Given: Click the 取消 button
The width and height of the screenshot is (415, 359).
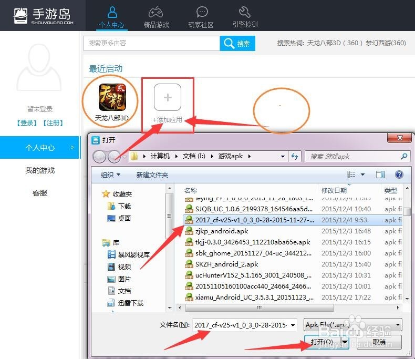Looking at the screenshot, I should [379, 342].
